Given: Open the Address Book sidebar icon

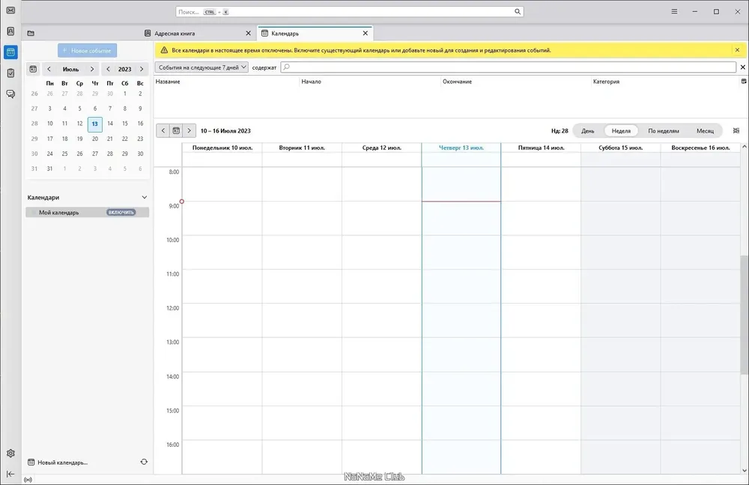Looking at the screenshot, I should (10, 31).
